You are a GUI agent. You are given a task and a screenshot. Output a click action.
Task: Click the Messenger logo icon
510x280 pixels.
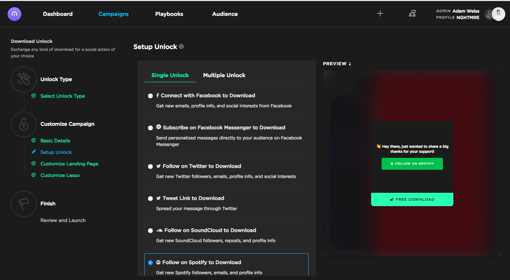pyautogui.click(x=159, y=127)
